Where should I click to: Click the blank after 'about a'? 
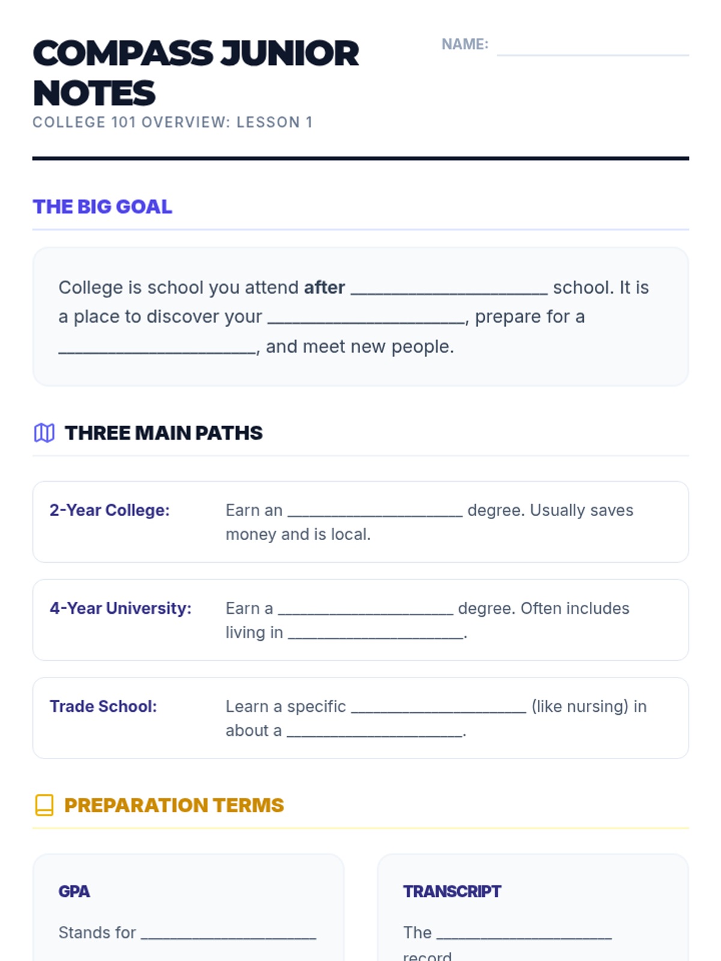click(374, 731)
